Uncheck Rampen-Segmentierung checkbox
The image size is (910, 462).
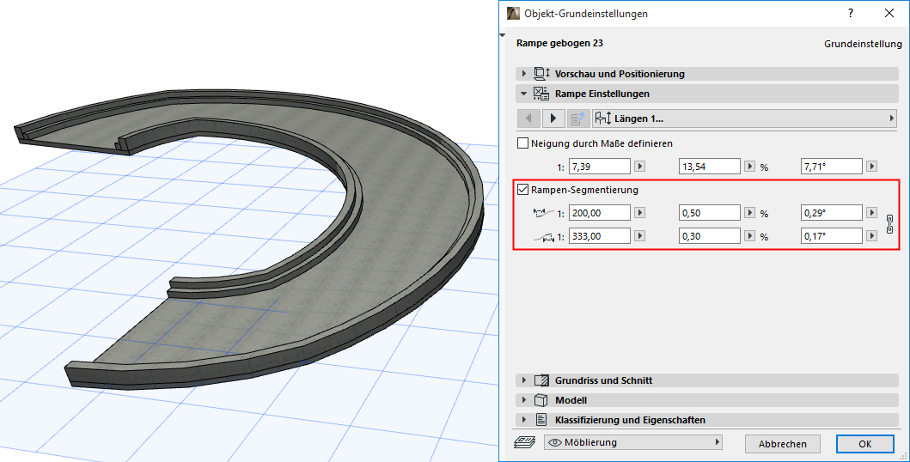point(523,190)
